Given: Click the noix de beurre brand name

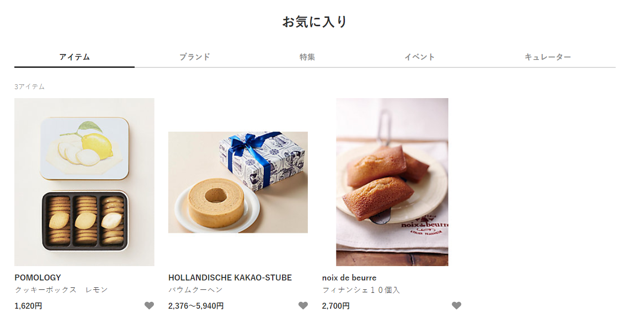Looking at the screenshot, I should coord(349,277).
